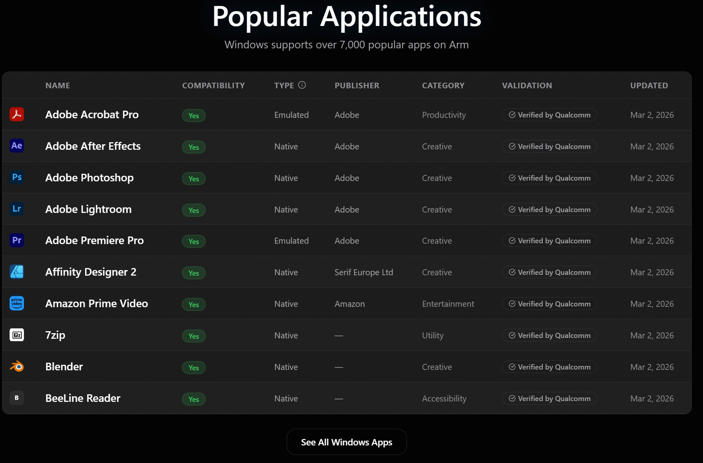
Task: Click the Verified by Qualcomm badge for 7zip
Action: pyautogui.click(x=549, y=335)
